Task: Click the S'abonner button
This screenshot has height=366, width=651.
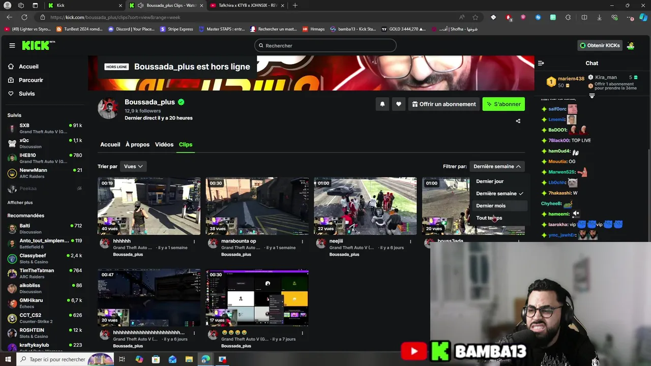Action: [504, 104]
